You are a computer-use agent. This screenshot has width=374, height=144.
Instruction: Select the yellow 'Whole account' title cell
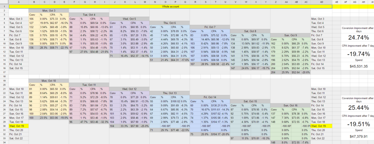[171, 7]
